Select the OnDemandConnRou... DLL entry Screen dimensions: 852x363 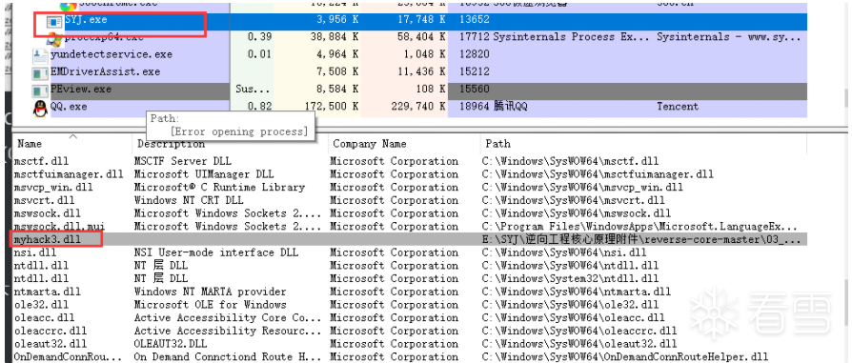[x=69, y=357]
